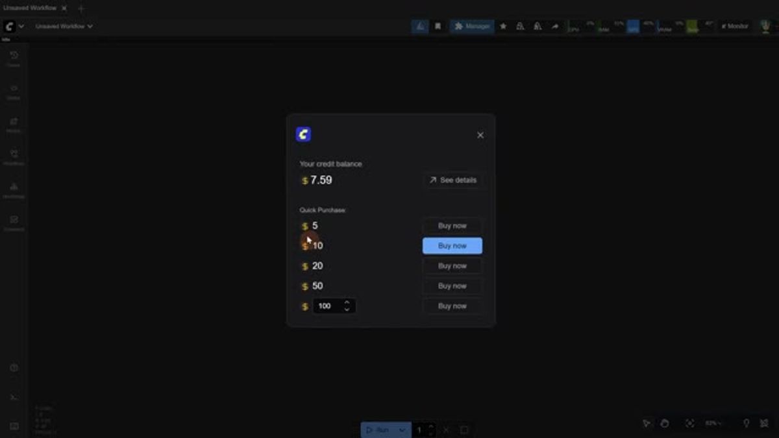779x438 pixels.
Task: Increase the custom credit amount with up arrow
Action: (347, 302)
